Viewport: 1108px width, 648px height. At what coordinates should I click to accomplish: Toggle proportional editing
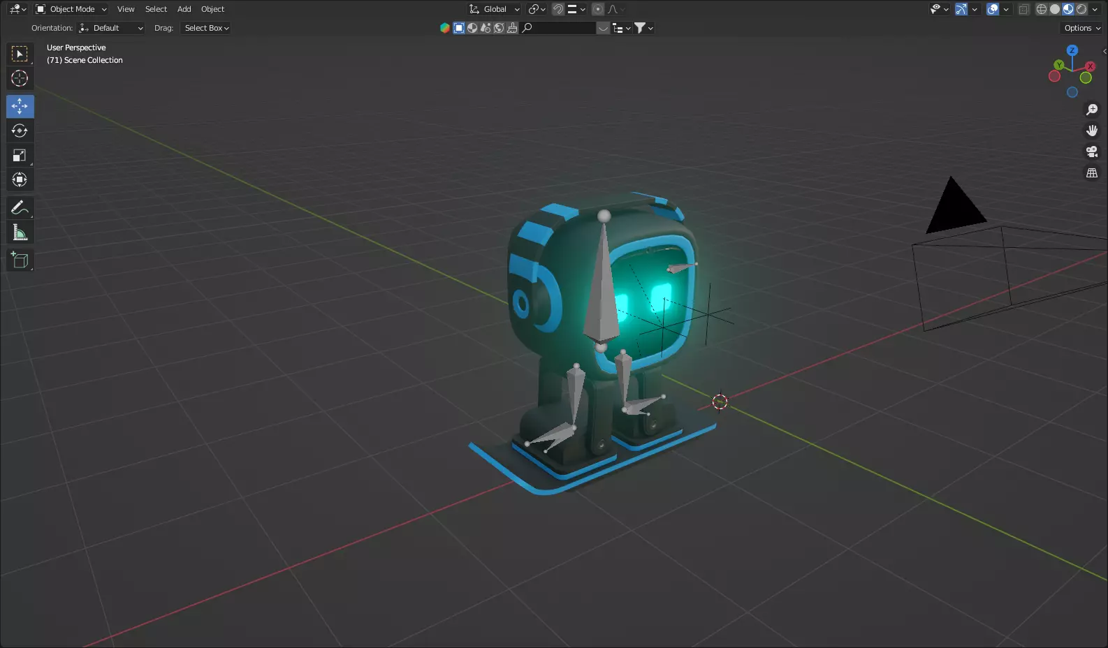598,9
